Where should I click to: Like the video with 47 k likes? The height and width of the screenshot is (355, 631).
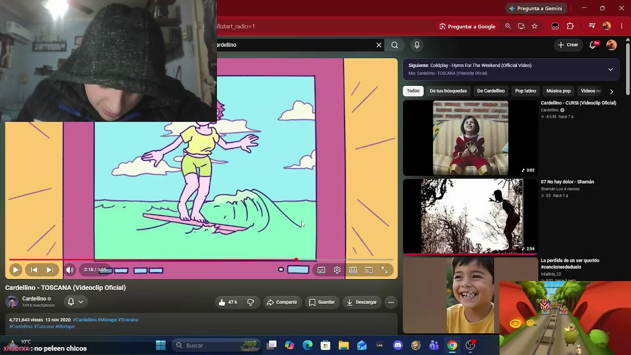click(228, 302)
